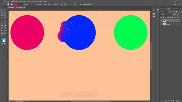Toggle Quick Mask mode
Image resolution: width=182 pixels, height=102 pixels.
(x=2, y=44)
